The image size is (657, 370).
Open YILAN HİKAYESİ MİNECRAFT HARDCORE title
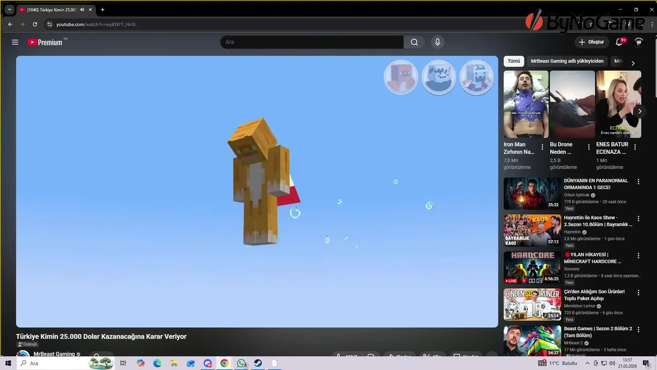point(592,258)
